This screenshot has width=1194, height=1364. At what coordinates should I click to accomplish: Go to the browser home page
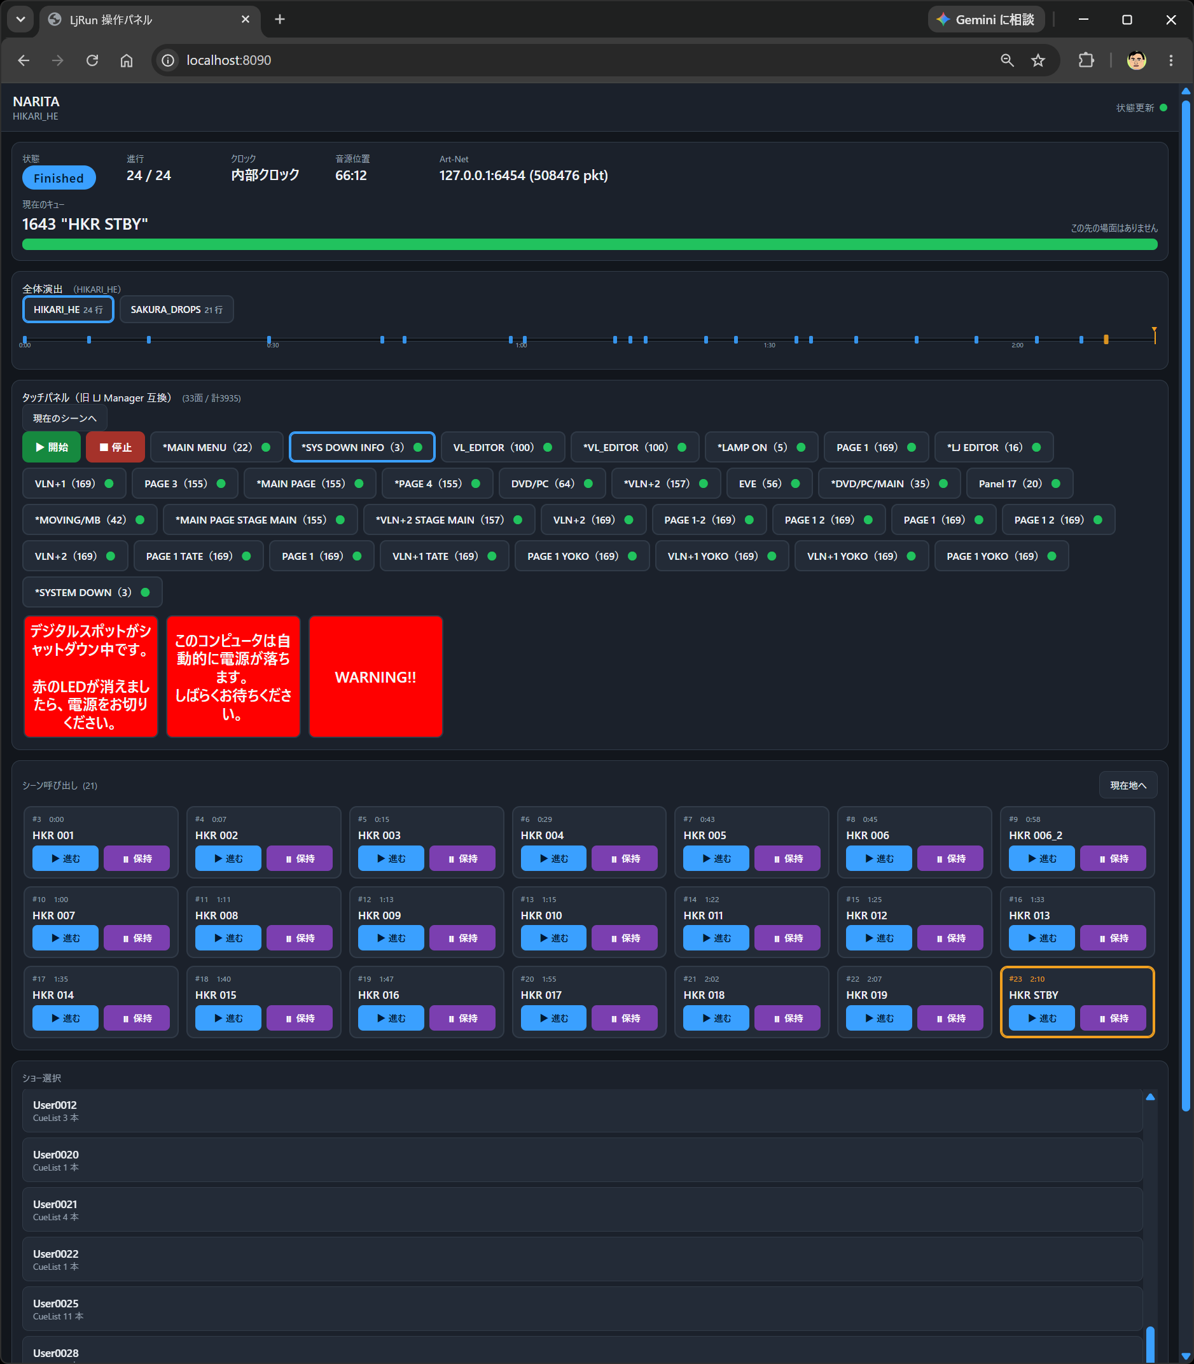[x=127, y=60]
